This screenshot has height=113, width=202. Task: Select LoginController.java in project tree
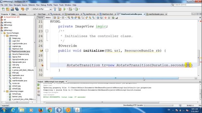click(x=20, y=44)
